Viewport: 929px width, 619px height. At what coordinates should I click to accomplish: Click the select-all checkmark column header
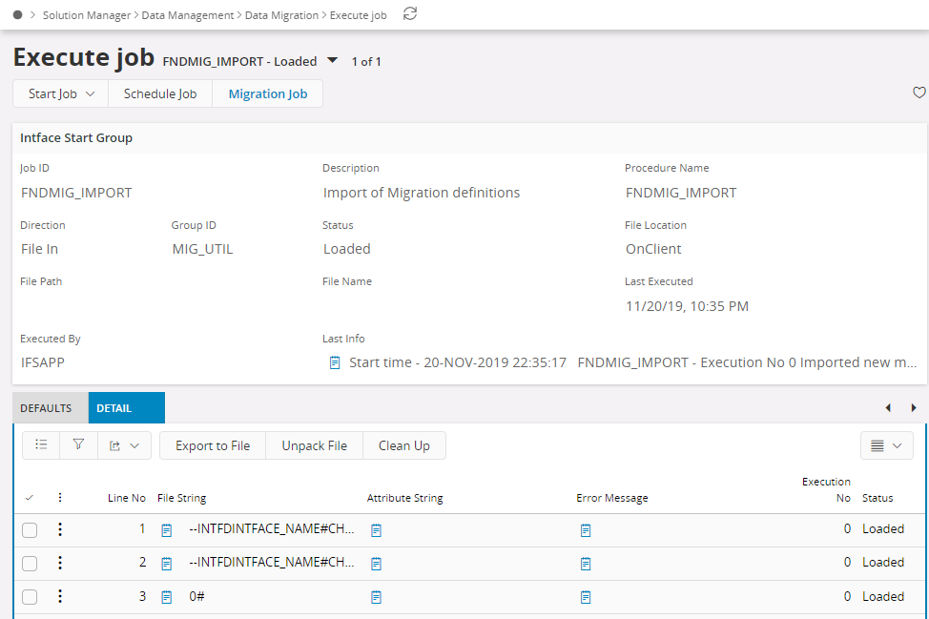coord(28,497)
